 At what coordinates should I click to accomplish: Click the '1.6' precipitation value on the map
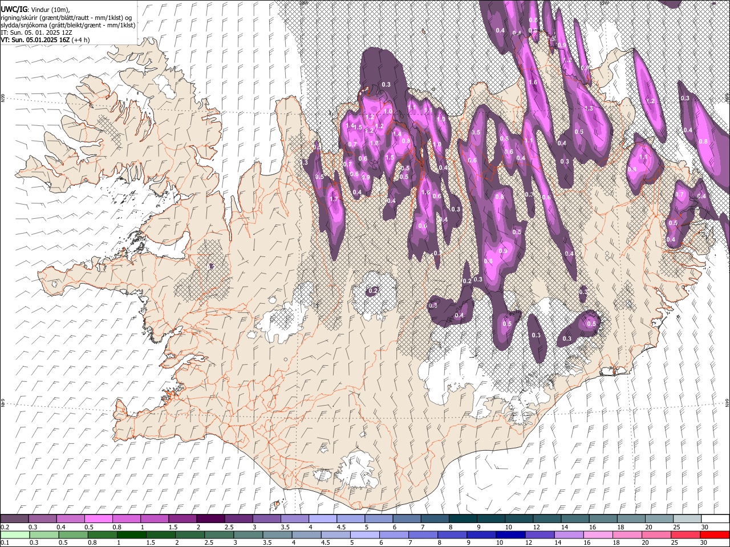533,83
